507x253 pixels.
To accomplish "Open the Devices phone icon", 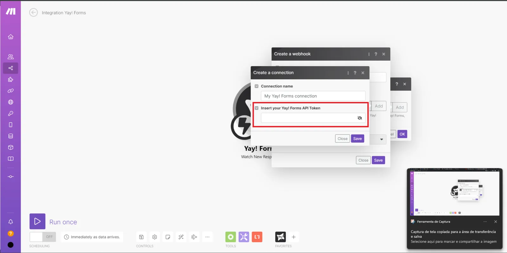I will 11,125.
